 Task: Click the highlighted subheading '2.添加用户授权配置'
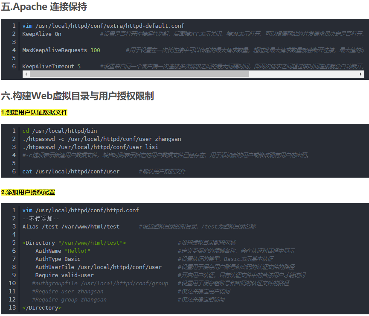[28, 192]
